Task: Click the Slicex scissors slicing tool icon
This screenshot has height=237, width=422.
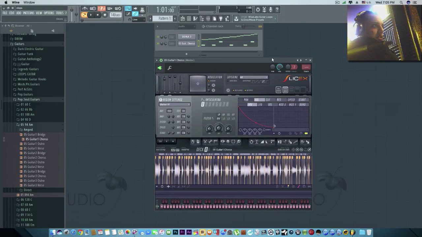Action: 205,142
